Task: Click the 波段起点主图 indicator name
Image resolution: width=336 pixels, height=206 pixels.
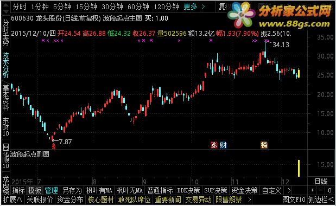Action: tap(122, 18)
